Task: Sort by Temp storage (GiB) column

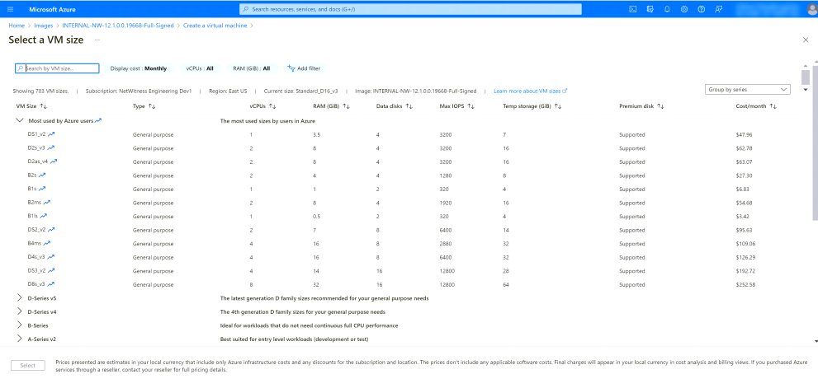Action: tap(532, 106)
